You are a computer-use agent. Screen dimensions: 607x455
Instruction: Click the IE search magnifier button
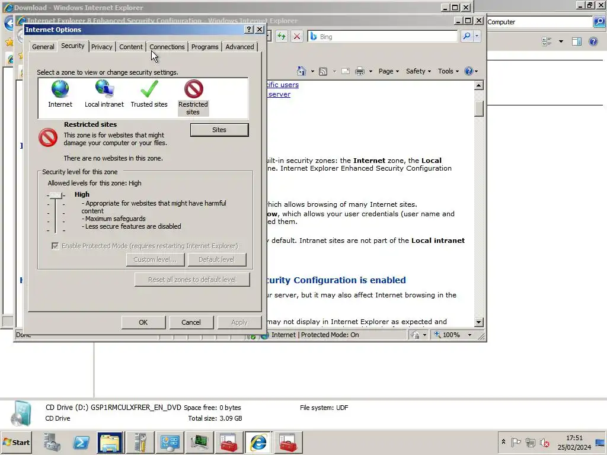click(x=467, y=36)
